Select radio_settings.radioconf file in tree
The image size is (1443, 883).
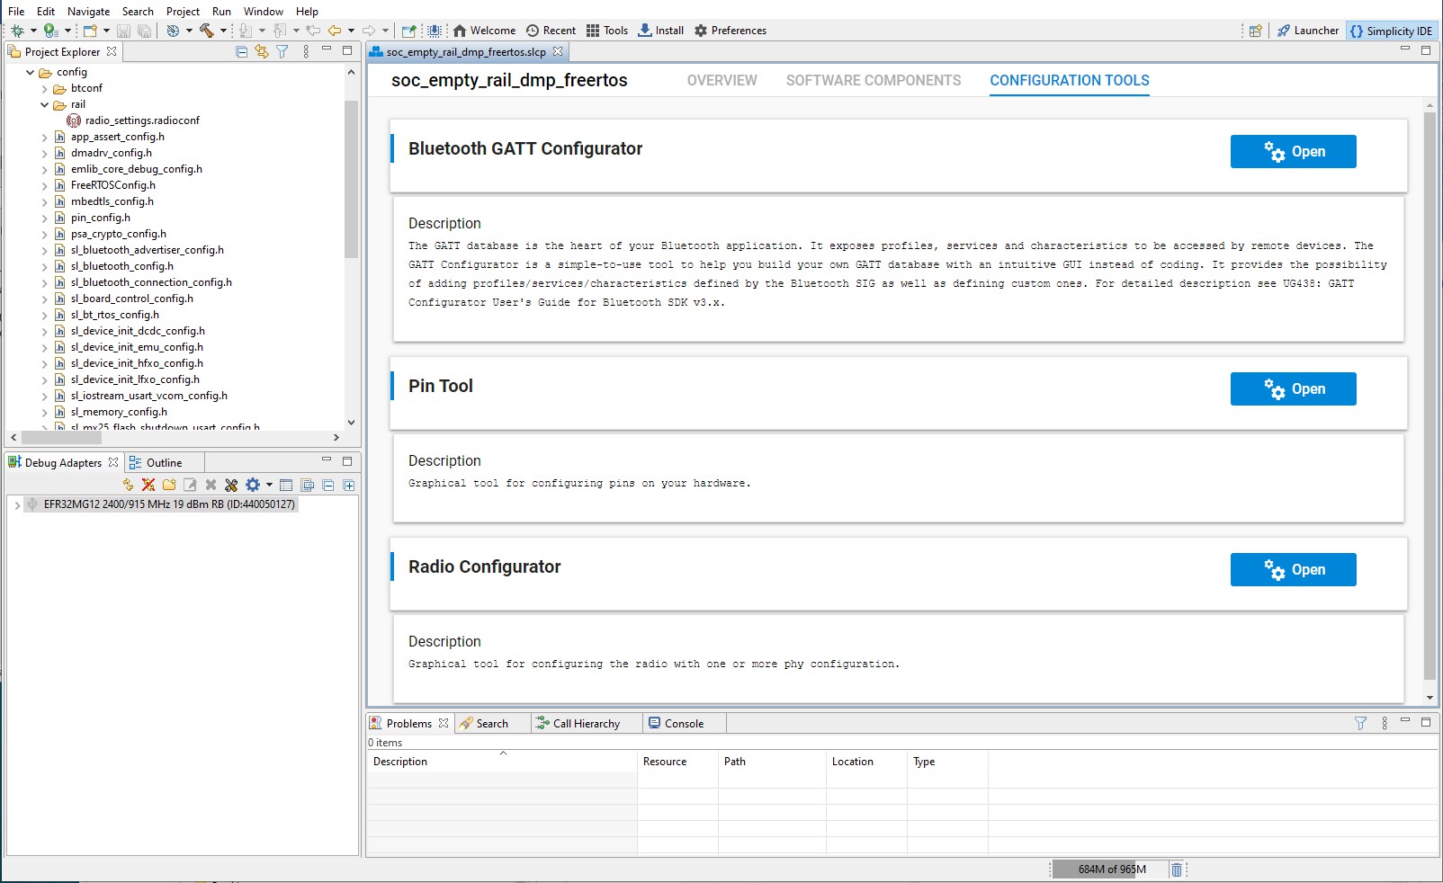[142, 120]
